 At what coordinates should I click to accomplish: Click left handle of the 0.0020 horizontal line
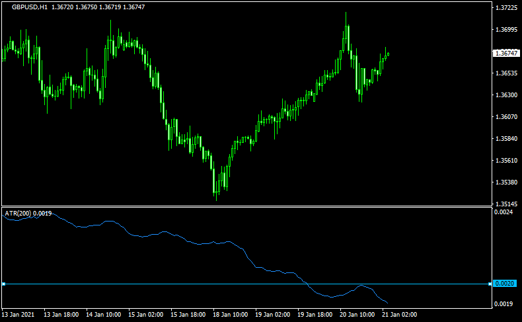click(4, 284)
